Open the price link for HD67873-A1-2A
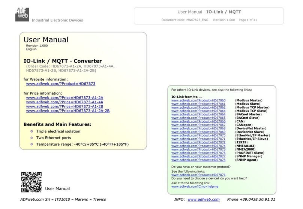Viewport: 303px width, 209px height. (x=64, y=98)
